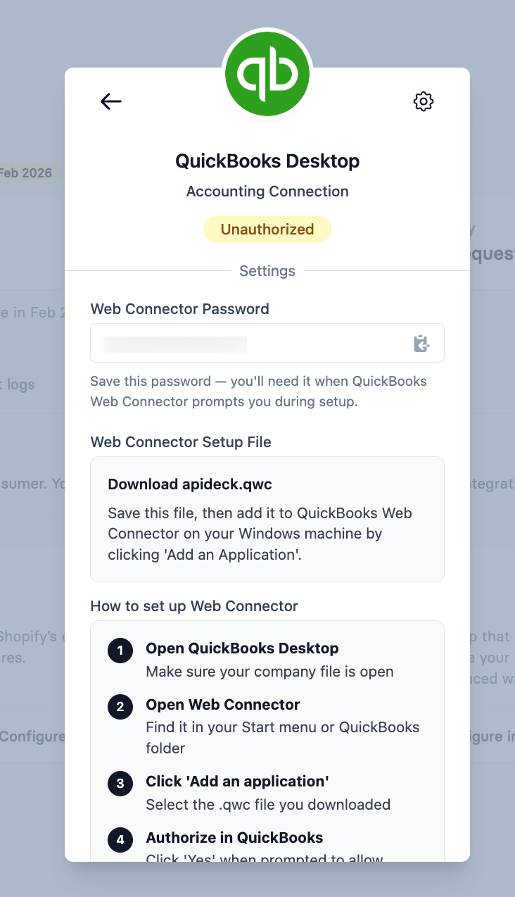Viewport: 515px width, 897px height.
Task: Click the QuickBooks green logo
Action: (x=267, y=74)
